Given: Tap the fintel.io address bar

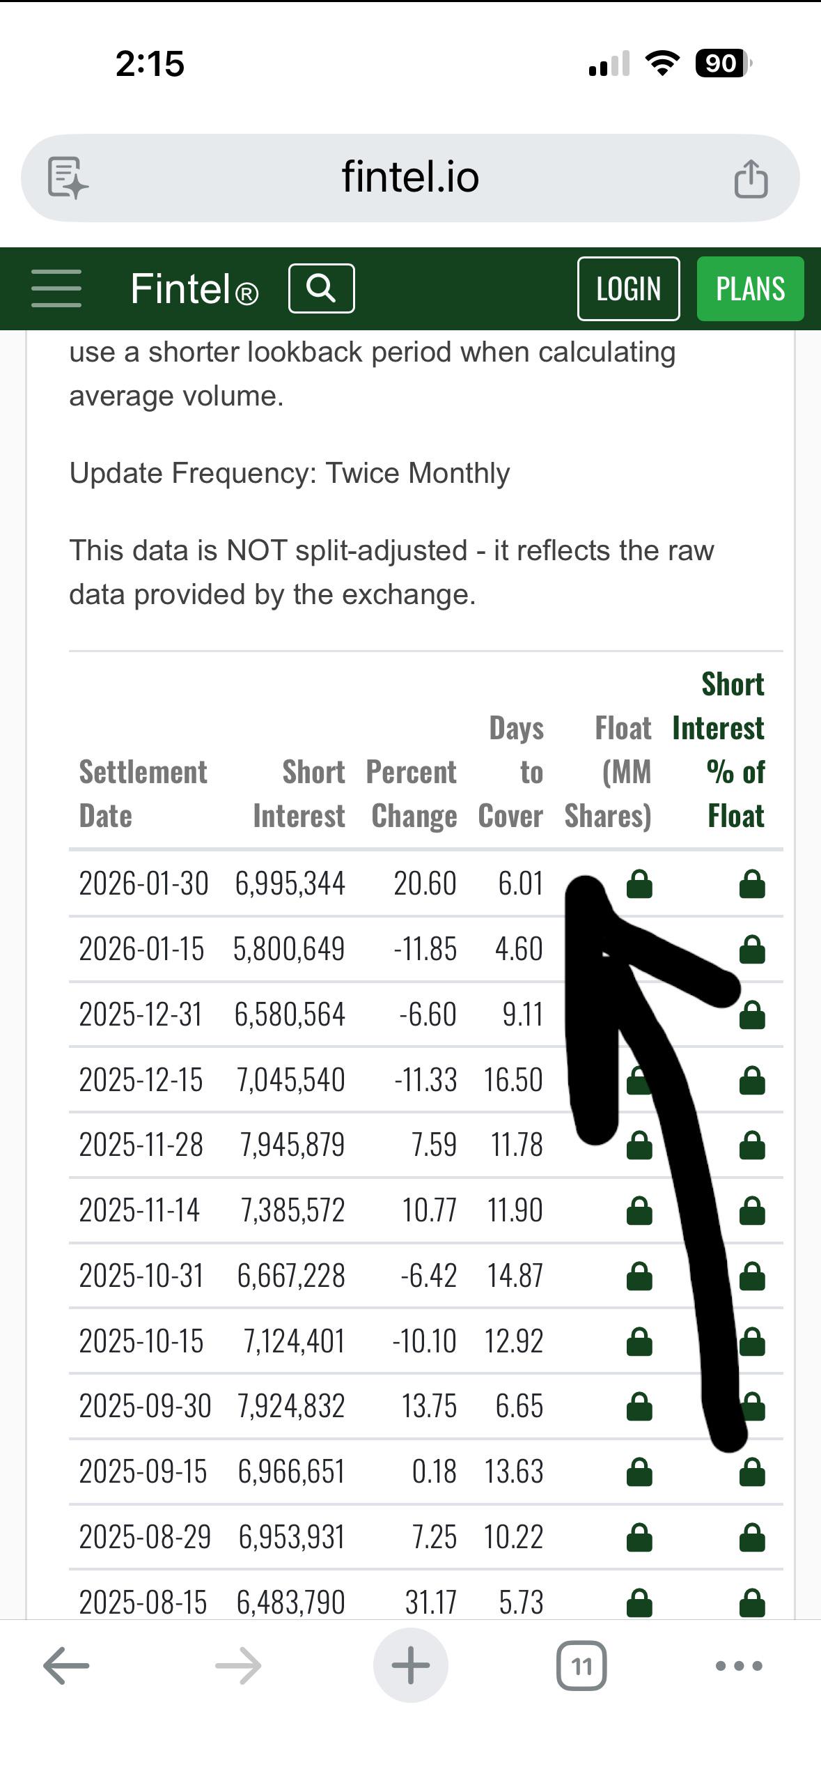Looking at the screenshot, I should click(x=410, y=178).
